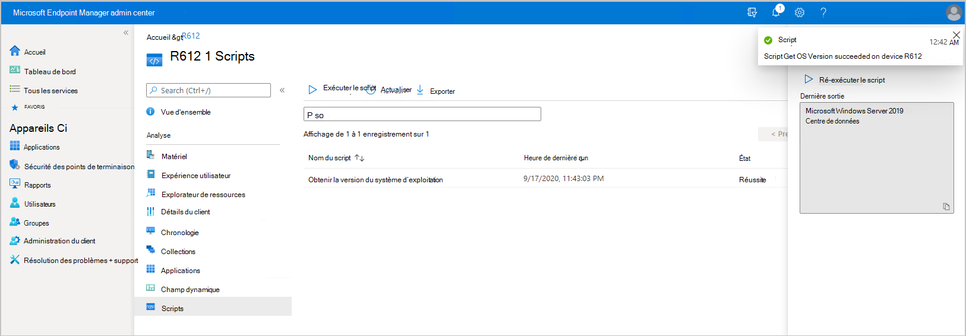The width and height of the screenshot is (966, 336).
Task: Collapse the device menu pane
Action: [282, 90]
